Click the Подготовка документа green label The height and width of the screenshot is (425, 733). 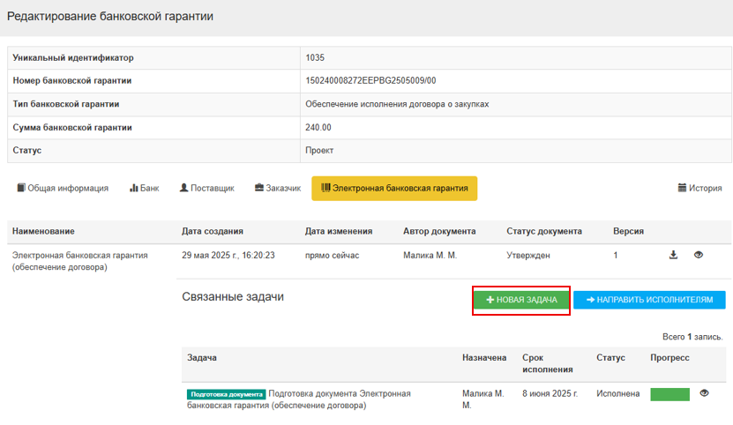[x=226, y=394]
